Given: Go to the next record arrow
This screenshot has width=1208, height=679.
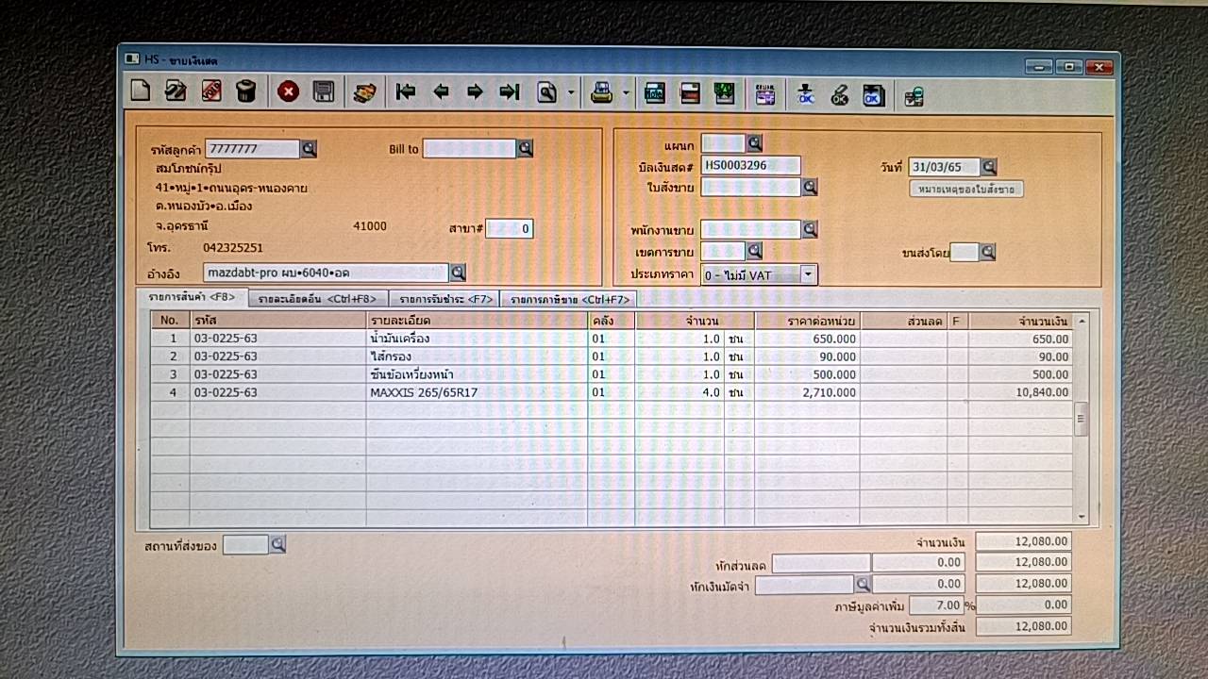Looking at the screenshot, I should pos(475,91).
